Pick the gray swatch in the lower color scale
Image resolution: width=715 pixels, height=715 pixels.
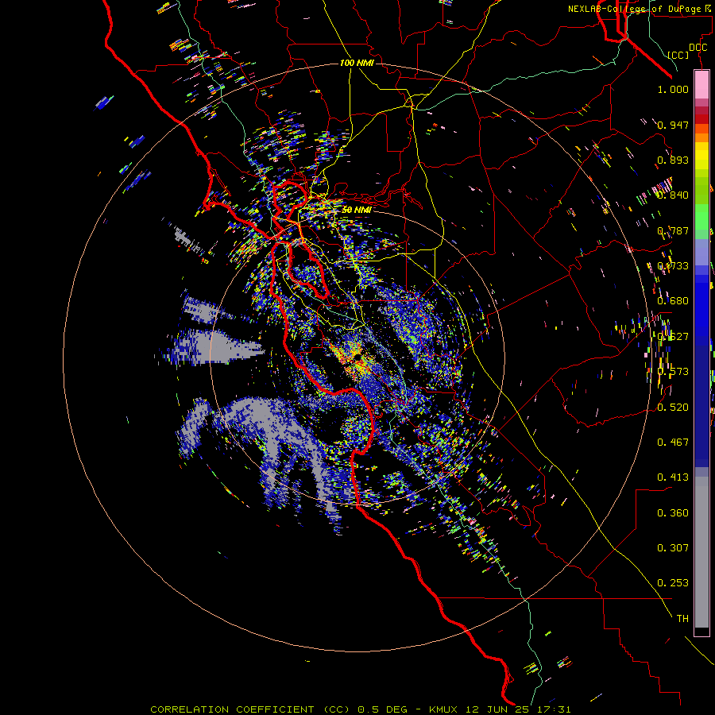click(x=701, y=552)
